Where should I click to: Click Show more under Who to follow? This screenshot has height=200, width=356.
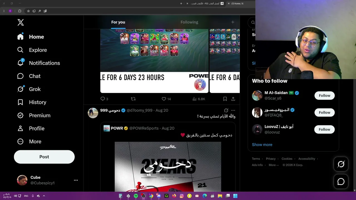pyautogui.click(x=262, y=145)
